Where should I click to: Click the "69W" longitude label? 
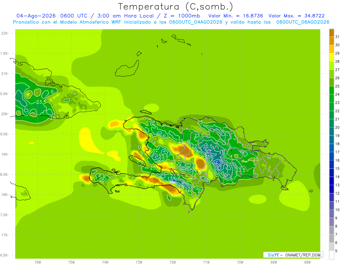[x=274, y=262]
